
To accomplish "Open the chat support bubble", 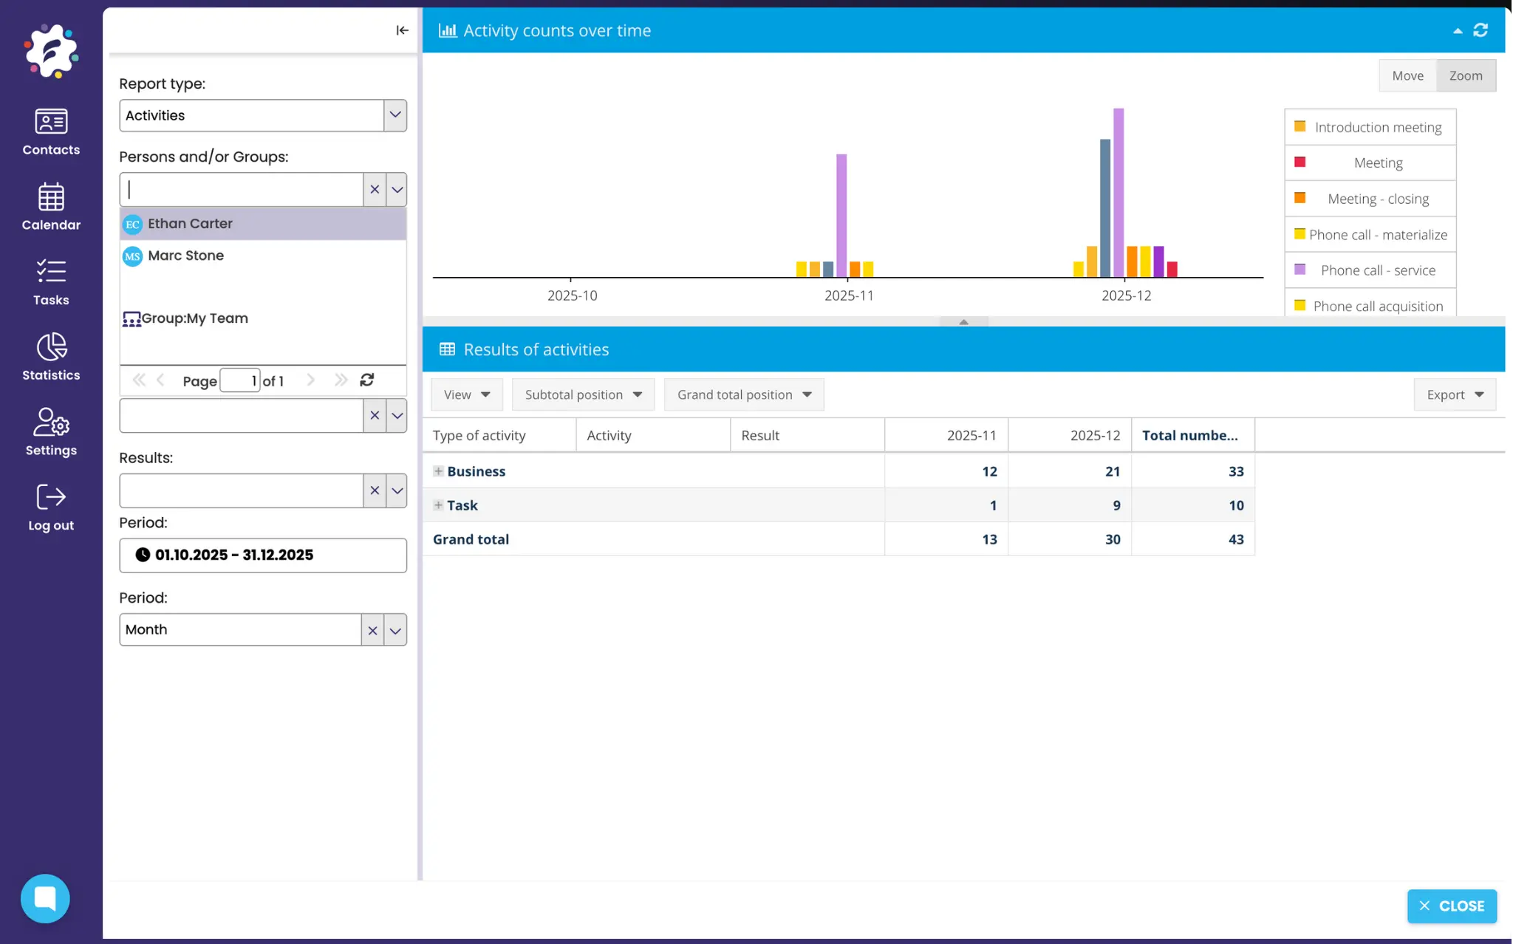I will (45, 898).
